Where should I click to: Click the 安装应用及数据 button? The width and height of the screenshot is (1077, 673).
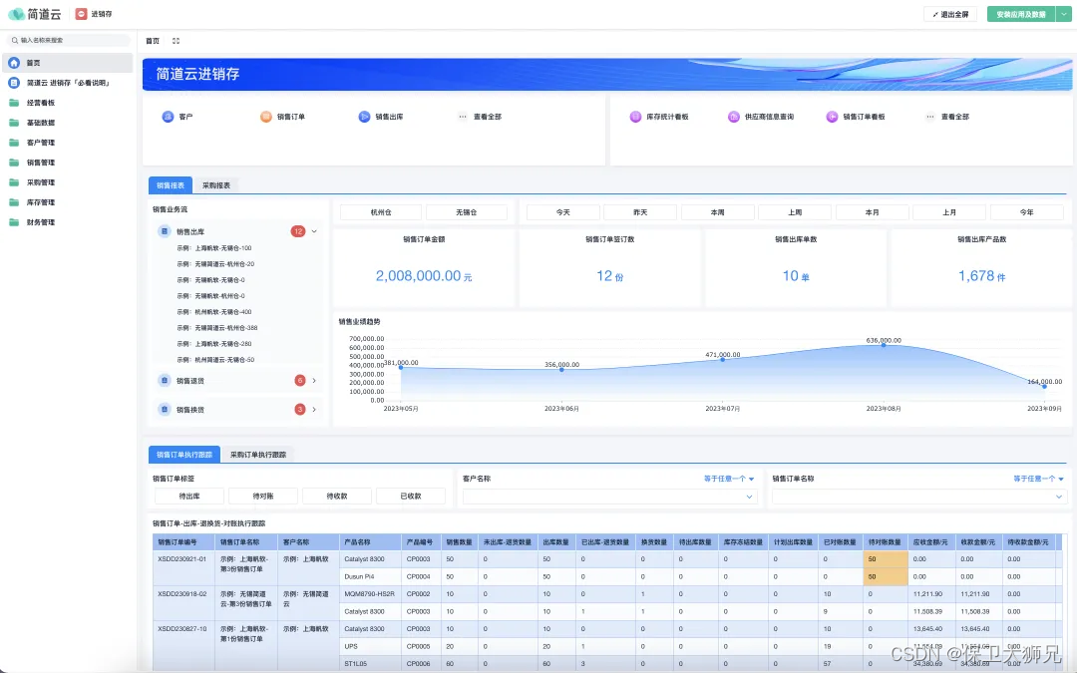tap(1021, 14)
